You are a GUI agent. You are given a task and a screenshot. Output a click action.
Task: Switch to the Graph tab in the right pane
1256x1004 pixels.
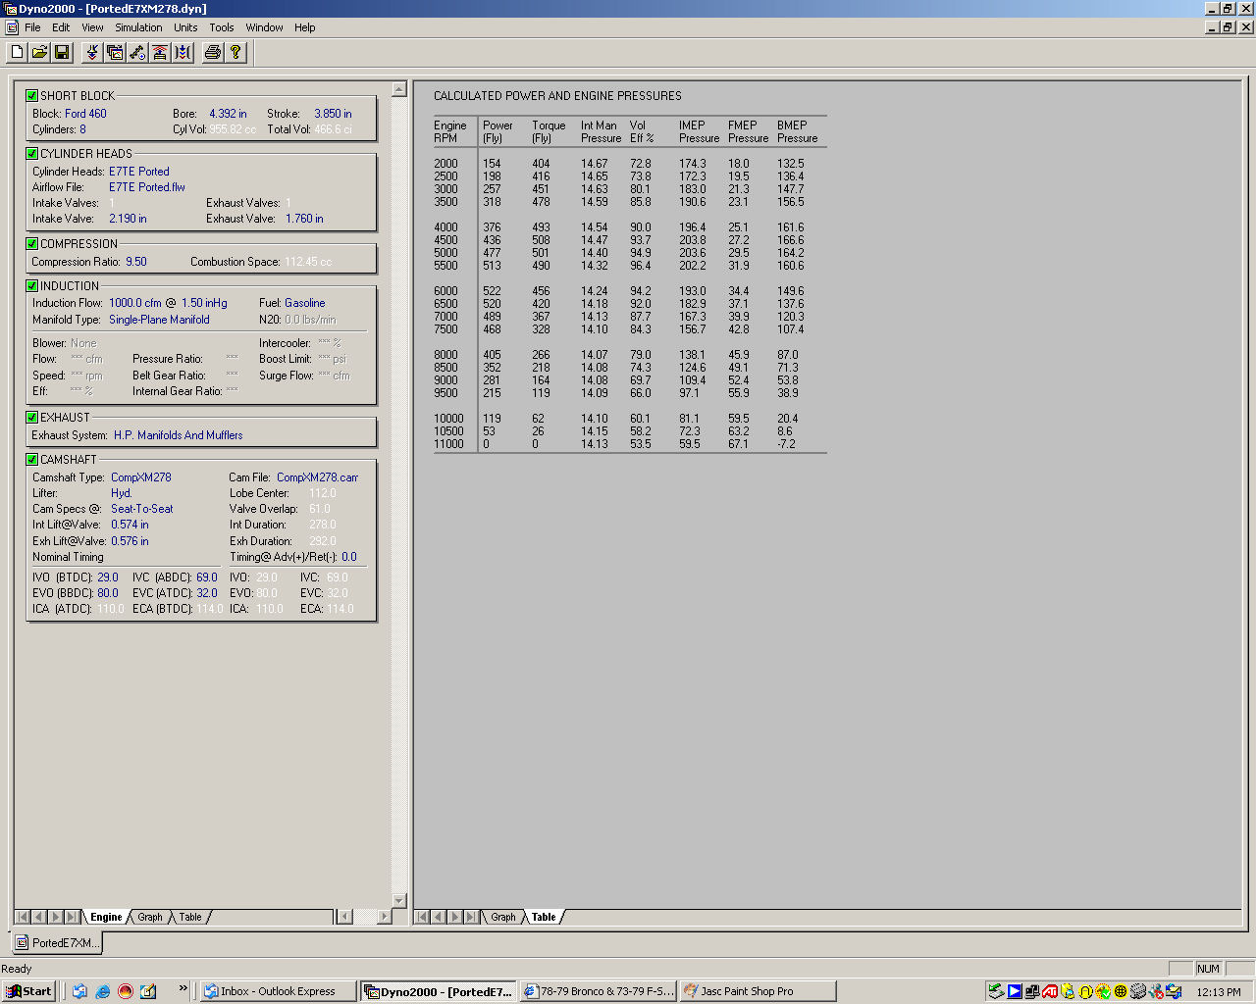502,918
